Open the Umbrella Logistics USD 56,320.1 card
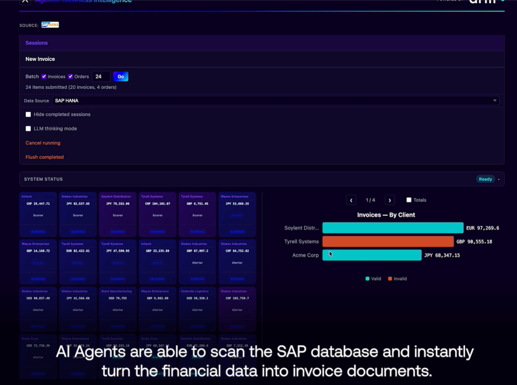517x385 pixels. tap(198, 309)
